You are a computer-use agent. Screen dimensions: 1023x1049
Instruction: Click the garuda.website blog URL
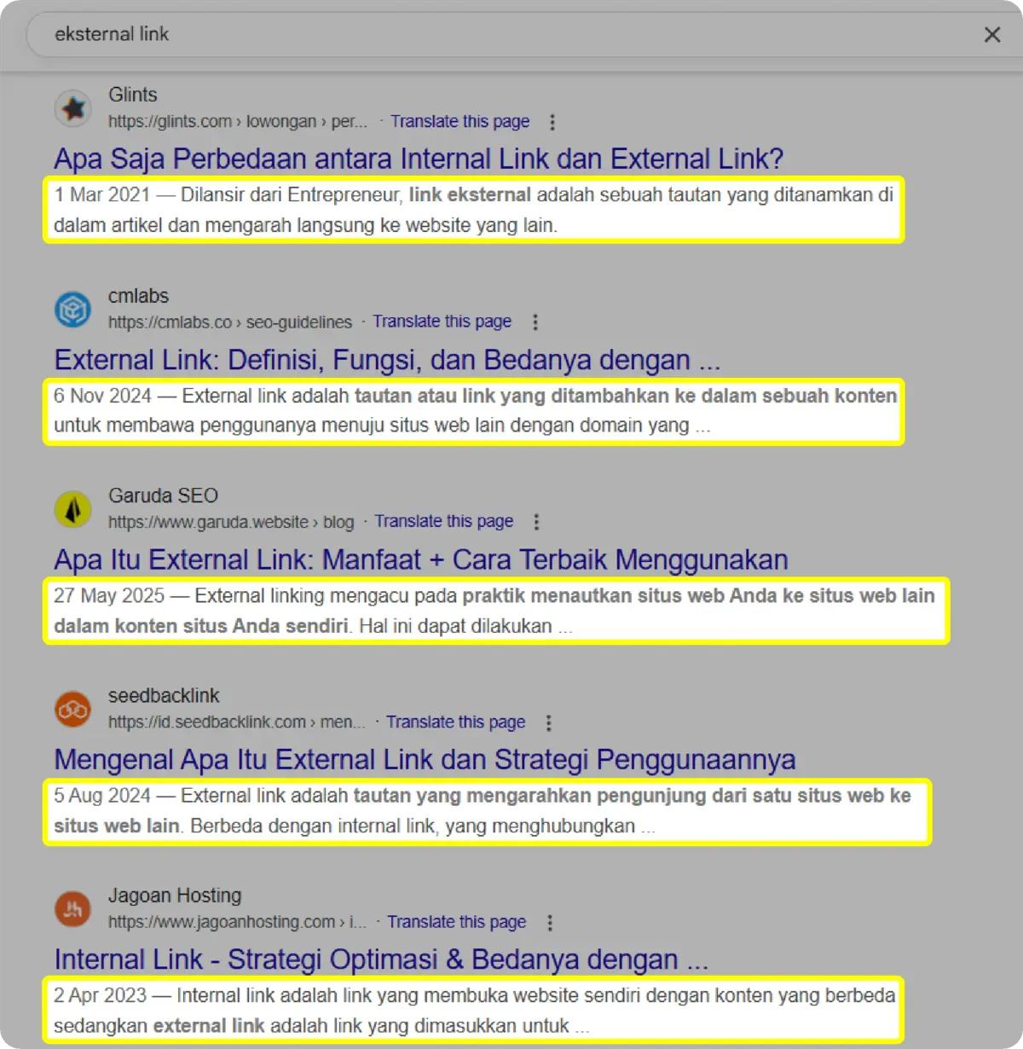pos(231,522)
